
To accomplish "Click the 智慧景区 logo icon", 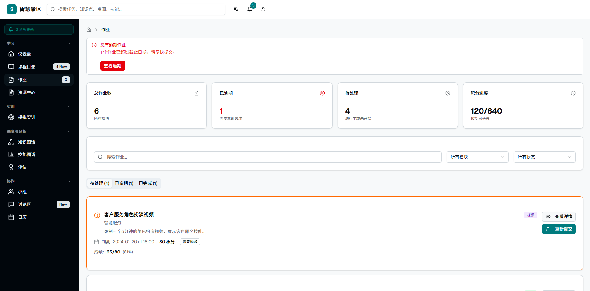I will tap(12, 9).
